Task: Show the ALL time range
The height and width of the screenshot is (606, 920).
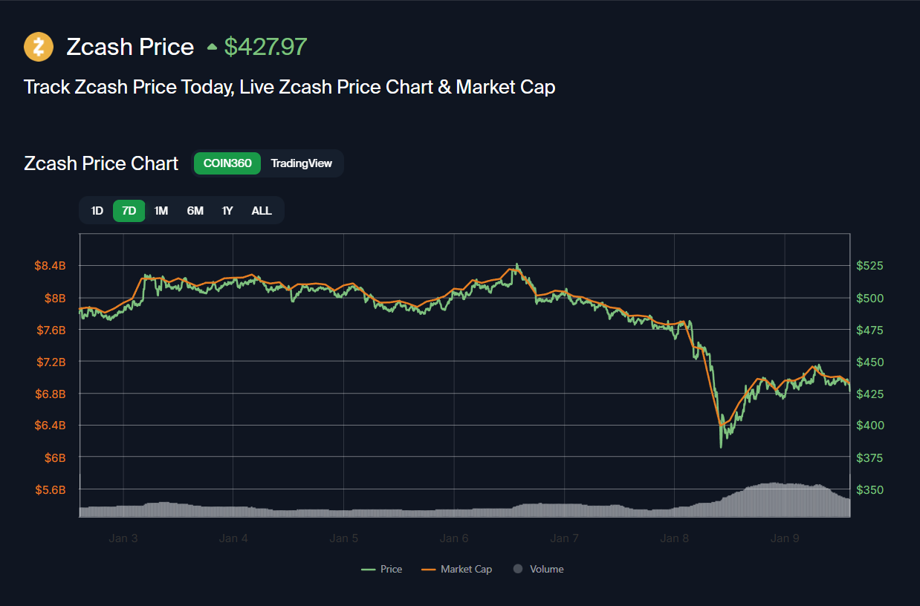Action: [x=262, y=211]
